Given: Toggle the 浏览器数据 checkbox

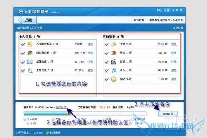Looking at the screenshot, I should pyautogui.click(x=23, y=53).
